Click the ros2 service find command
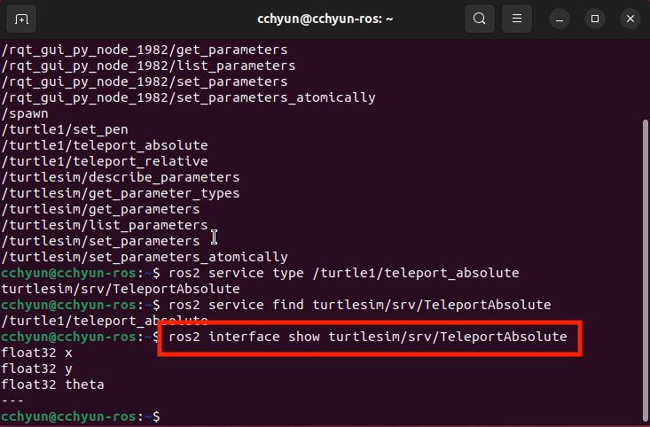650x427 pixels. coord(360,305)
